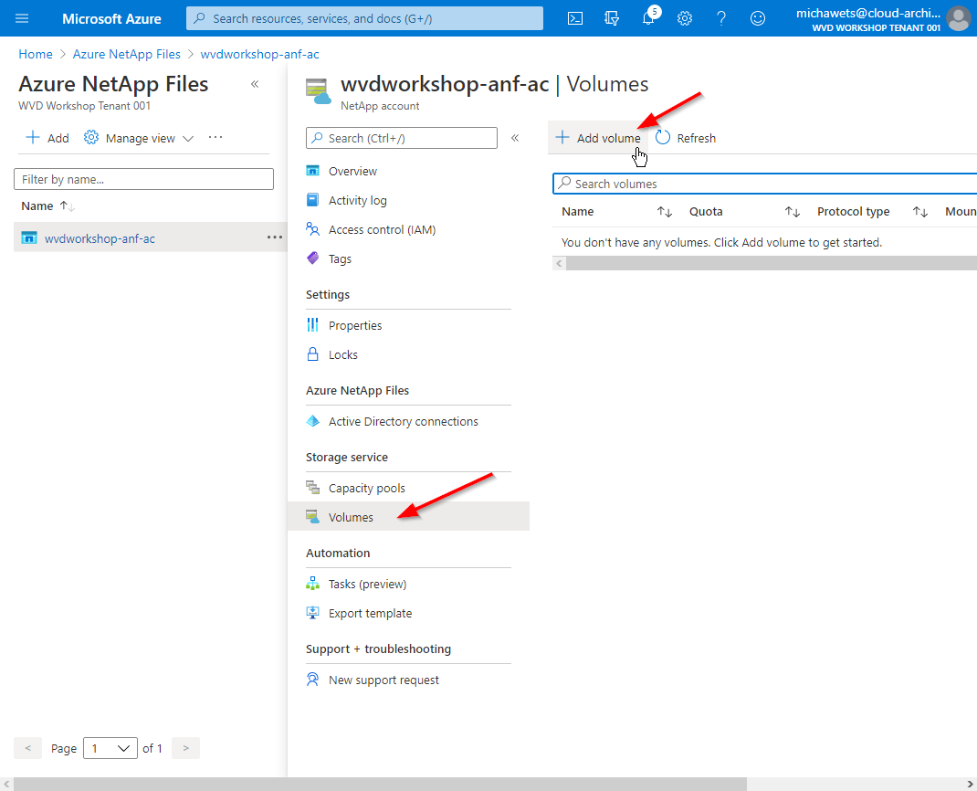Open the Directory and subscription filter icon
Image resolution: width=977 pixels, height=791 pixels.
click(612, 18)
